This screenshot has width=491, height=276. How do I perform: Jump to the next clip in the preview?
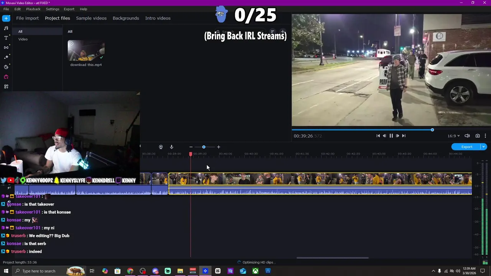[x=404, y=136]
